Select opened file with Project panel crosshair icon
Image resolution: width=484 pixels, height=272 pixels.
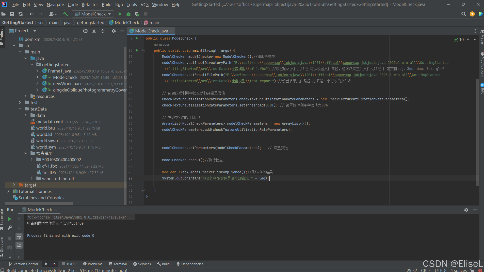pos(85,31)
